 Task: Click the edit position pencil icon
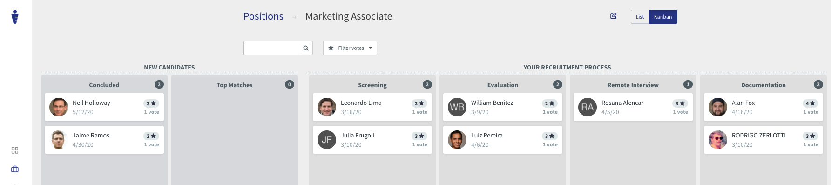coord(613,16)
